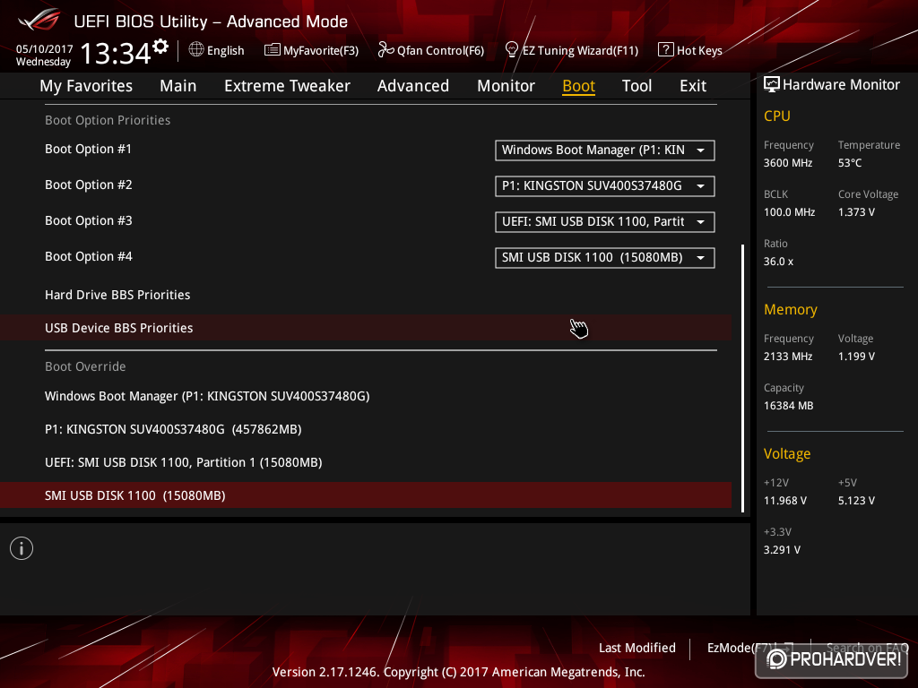Expand Boot Option #3 dropdown
Viewport: 918px width, 688px height.
[x=605, y=222]
